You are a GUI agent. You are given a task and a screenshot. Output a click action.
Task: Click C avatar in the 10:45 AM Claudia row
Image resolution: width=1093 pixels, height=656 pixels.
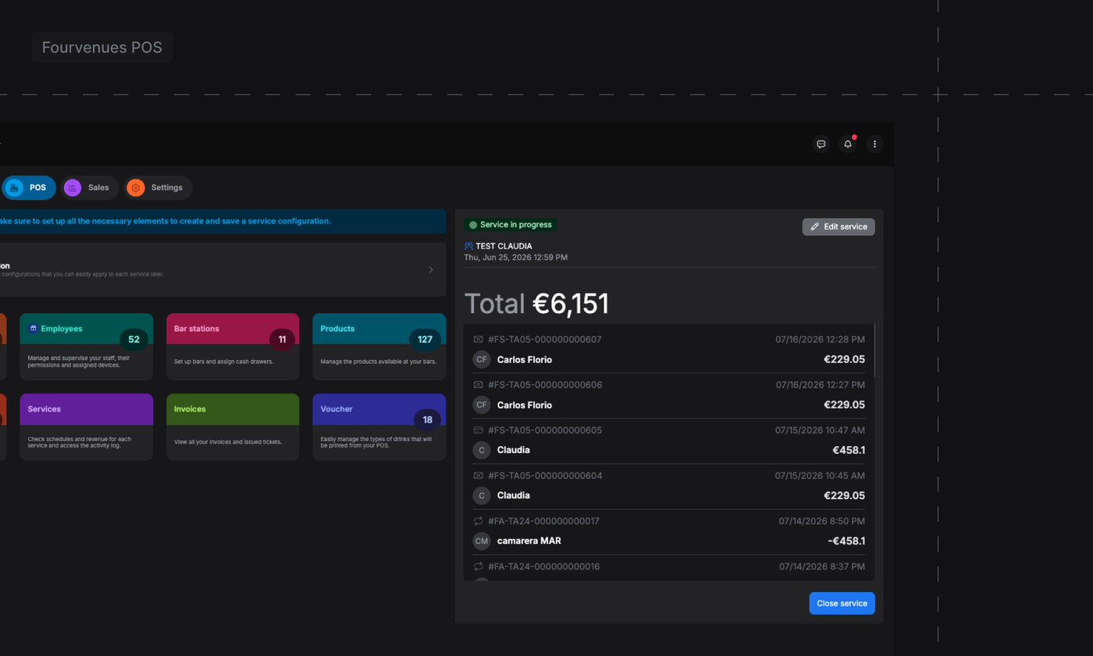pos(482,495)
